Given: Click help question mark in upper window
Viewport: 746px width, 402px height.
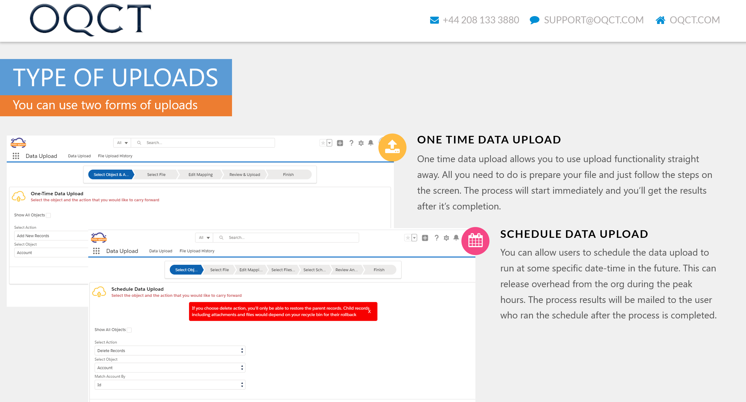Looking at the screenshot, I should click(x=351, y=143).
